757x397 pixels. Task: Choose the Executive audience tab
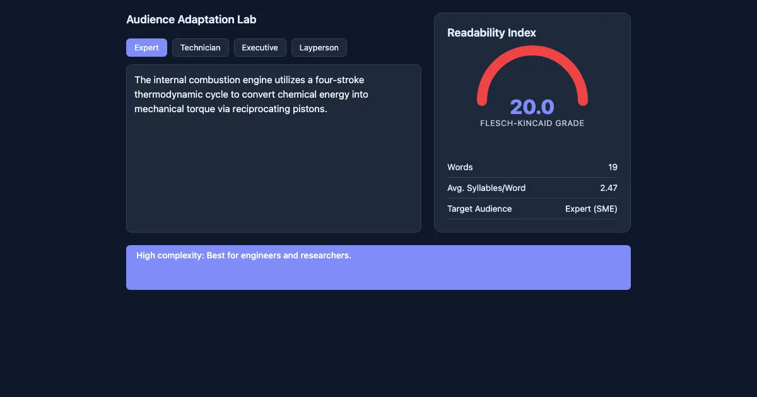260,48
